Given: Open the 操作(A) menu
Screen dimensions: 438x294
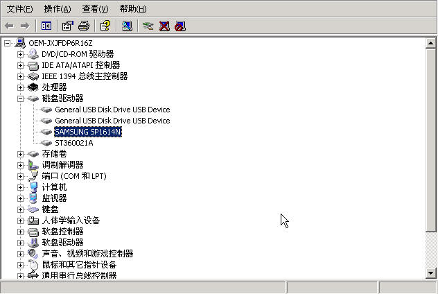Looking at the screenshot, I should click(x=58, y=9).
